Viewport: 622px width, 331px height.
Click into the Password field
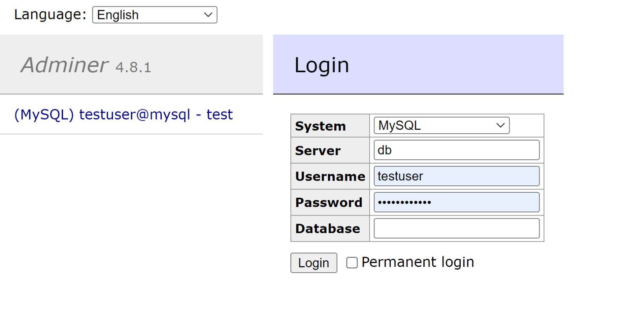tap(456, 202)
